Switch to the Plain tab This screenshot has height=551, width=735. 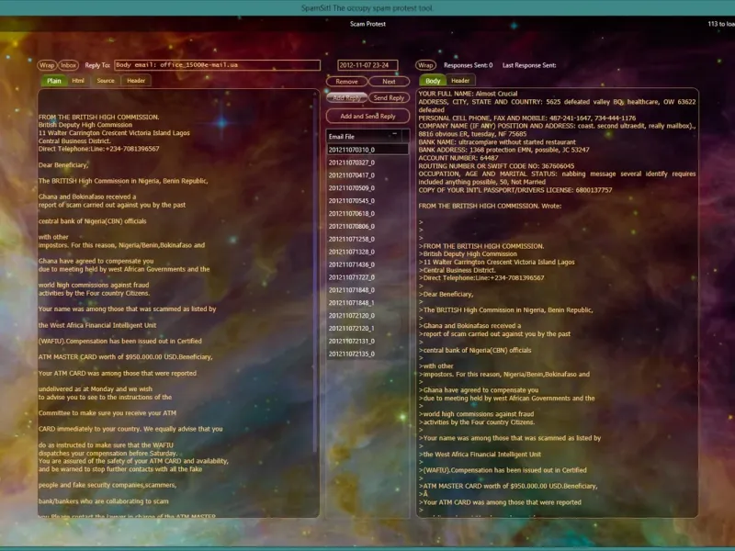(54, 81)
